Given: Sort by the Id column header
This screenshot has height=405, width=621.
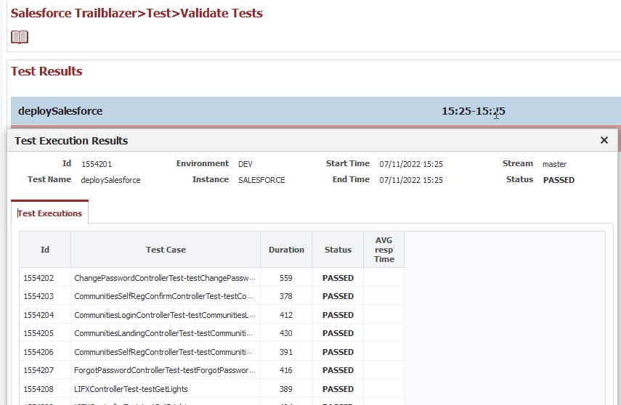Looking at the screenshot, I should click(x=45, y=250).
